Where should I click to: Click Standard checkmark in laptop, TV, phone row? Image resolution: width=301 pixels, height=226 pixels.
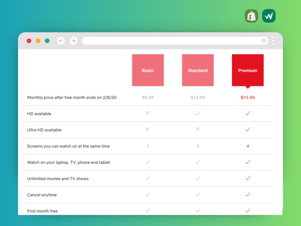(198, 162)
